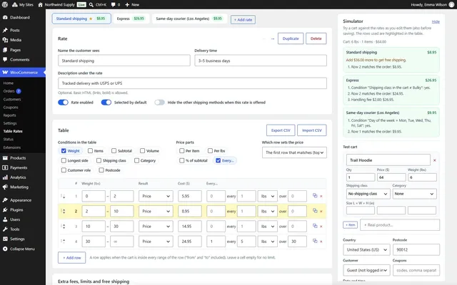Change lbs unit dropdown in row 2

tap(267, 211)
